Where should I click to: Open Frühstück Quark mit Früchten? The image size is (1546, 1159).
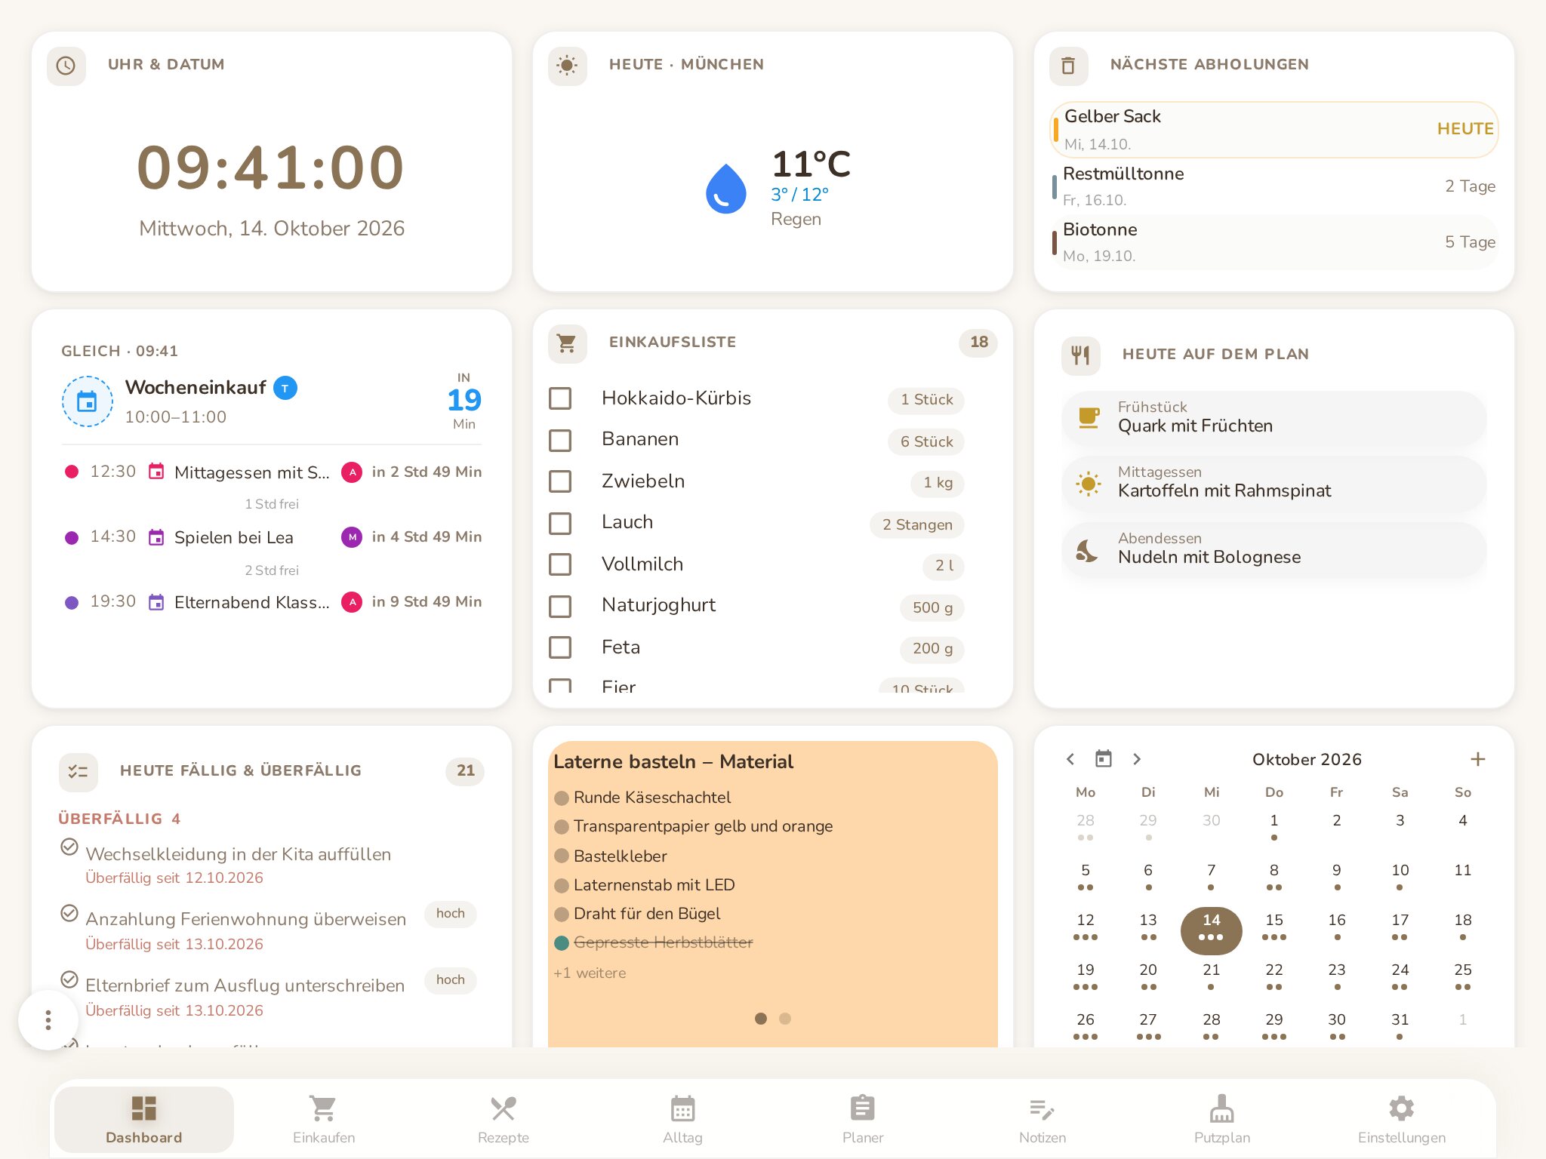(1274, 417)
